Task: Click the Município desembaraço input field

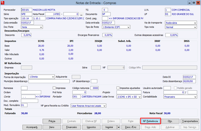Action: click(x=49, y=81)
